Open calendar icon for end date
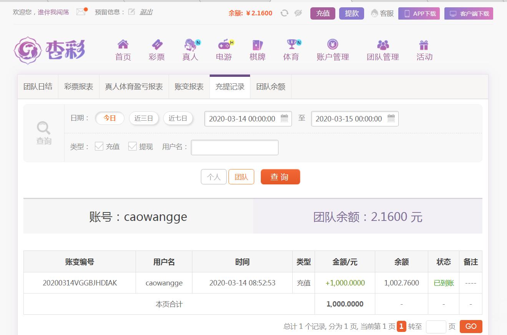This screenshot has height=335, width=507. tap(391, 118)
